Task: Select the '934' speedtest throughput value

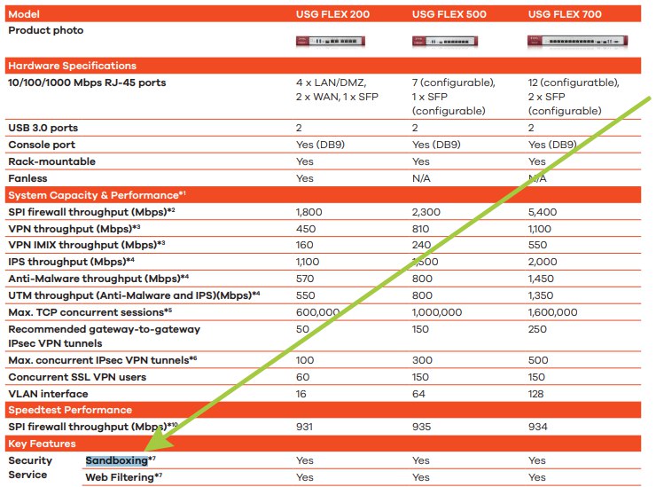Action: coord(538,427)
